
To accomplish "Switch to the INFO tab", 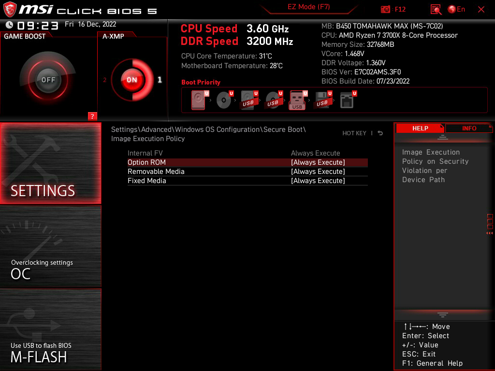I will 468,128.
